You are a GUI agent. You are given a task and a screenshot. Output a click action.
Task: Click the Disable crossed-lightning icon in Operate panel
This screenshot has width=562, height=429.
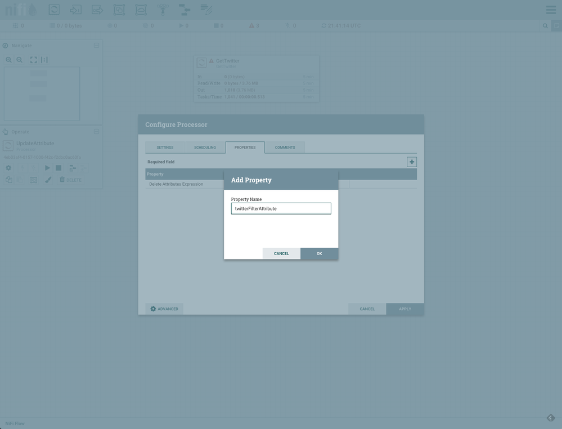pos(33,168)
